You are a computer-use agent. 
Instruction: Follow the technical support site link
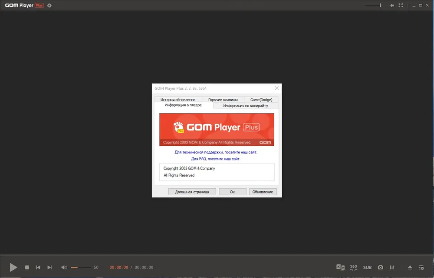tap(216, 152)
